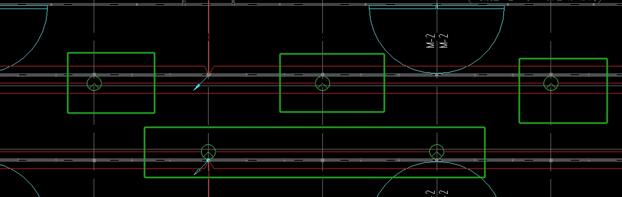Pick the circled arrow symbol above the lower M-2 door arc
622x197 pixels.
[x=437, y=152]
